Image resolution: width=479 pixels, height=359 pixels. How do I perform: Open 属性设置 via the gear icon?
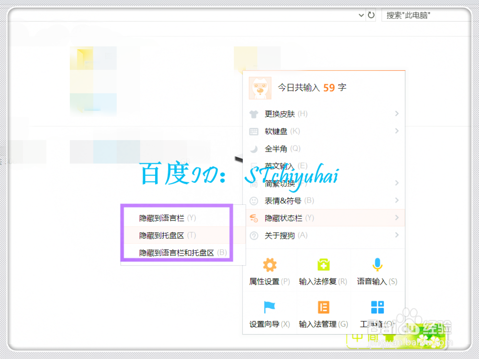270,265
